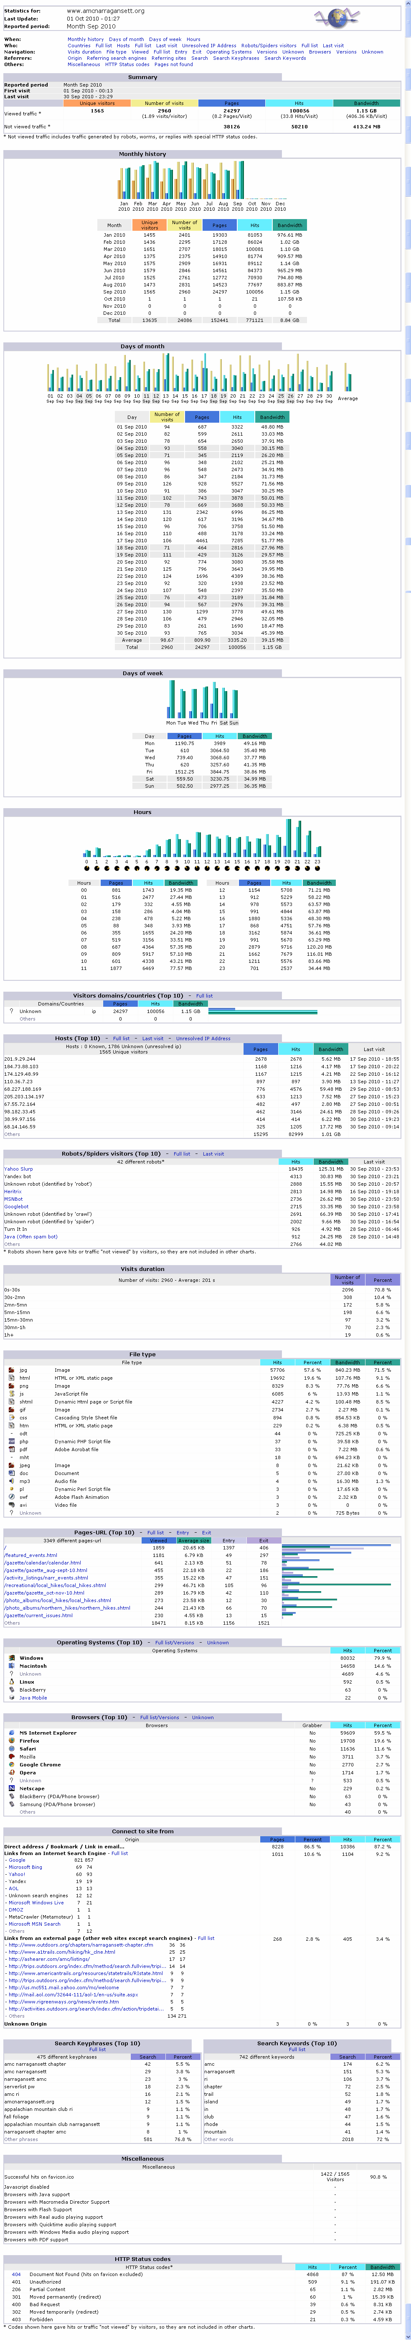Click the Google Chrome browser icon
Screen dimensions: 411x2340
pos(10,1764)
